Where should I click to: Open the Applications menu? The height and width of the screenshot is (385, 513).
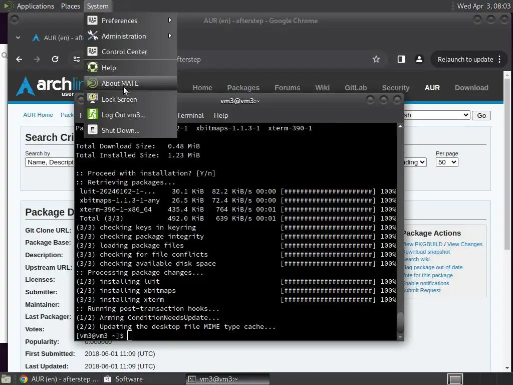[36, 6]
